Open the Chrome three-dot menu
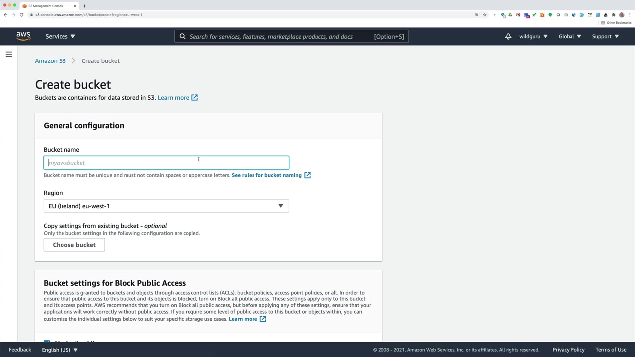 click(x=629, y=15)
